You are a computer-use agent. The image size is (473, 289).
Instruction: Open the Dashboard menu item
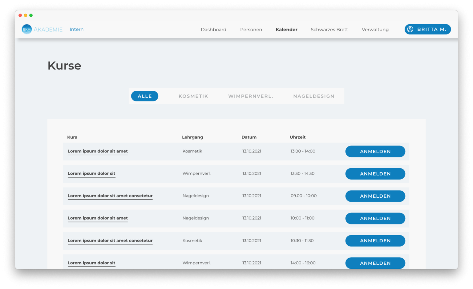point(213,30)
